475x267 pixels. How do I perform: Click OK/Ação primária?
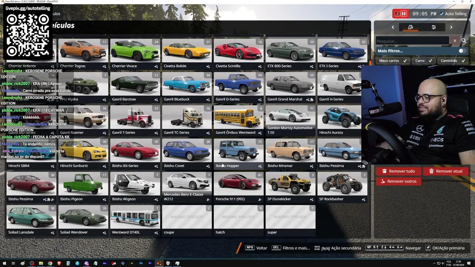pyautogui.click(x=445, y=248)
